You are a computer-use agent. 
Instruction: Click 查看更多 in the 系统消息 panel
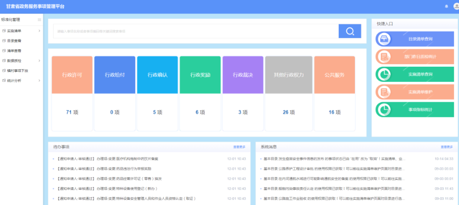pyautogui.click(x=447, y=147)
